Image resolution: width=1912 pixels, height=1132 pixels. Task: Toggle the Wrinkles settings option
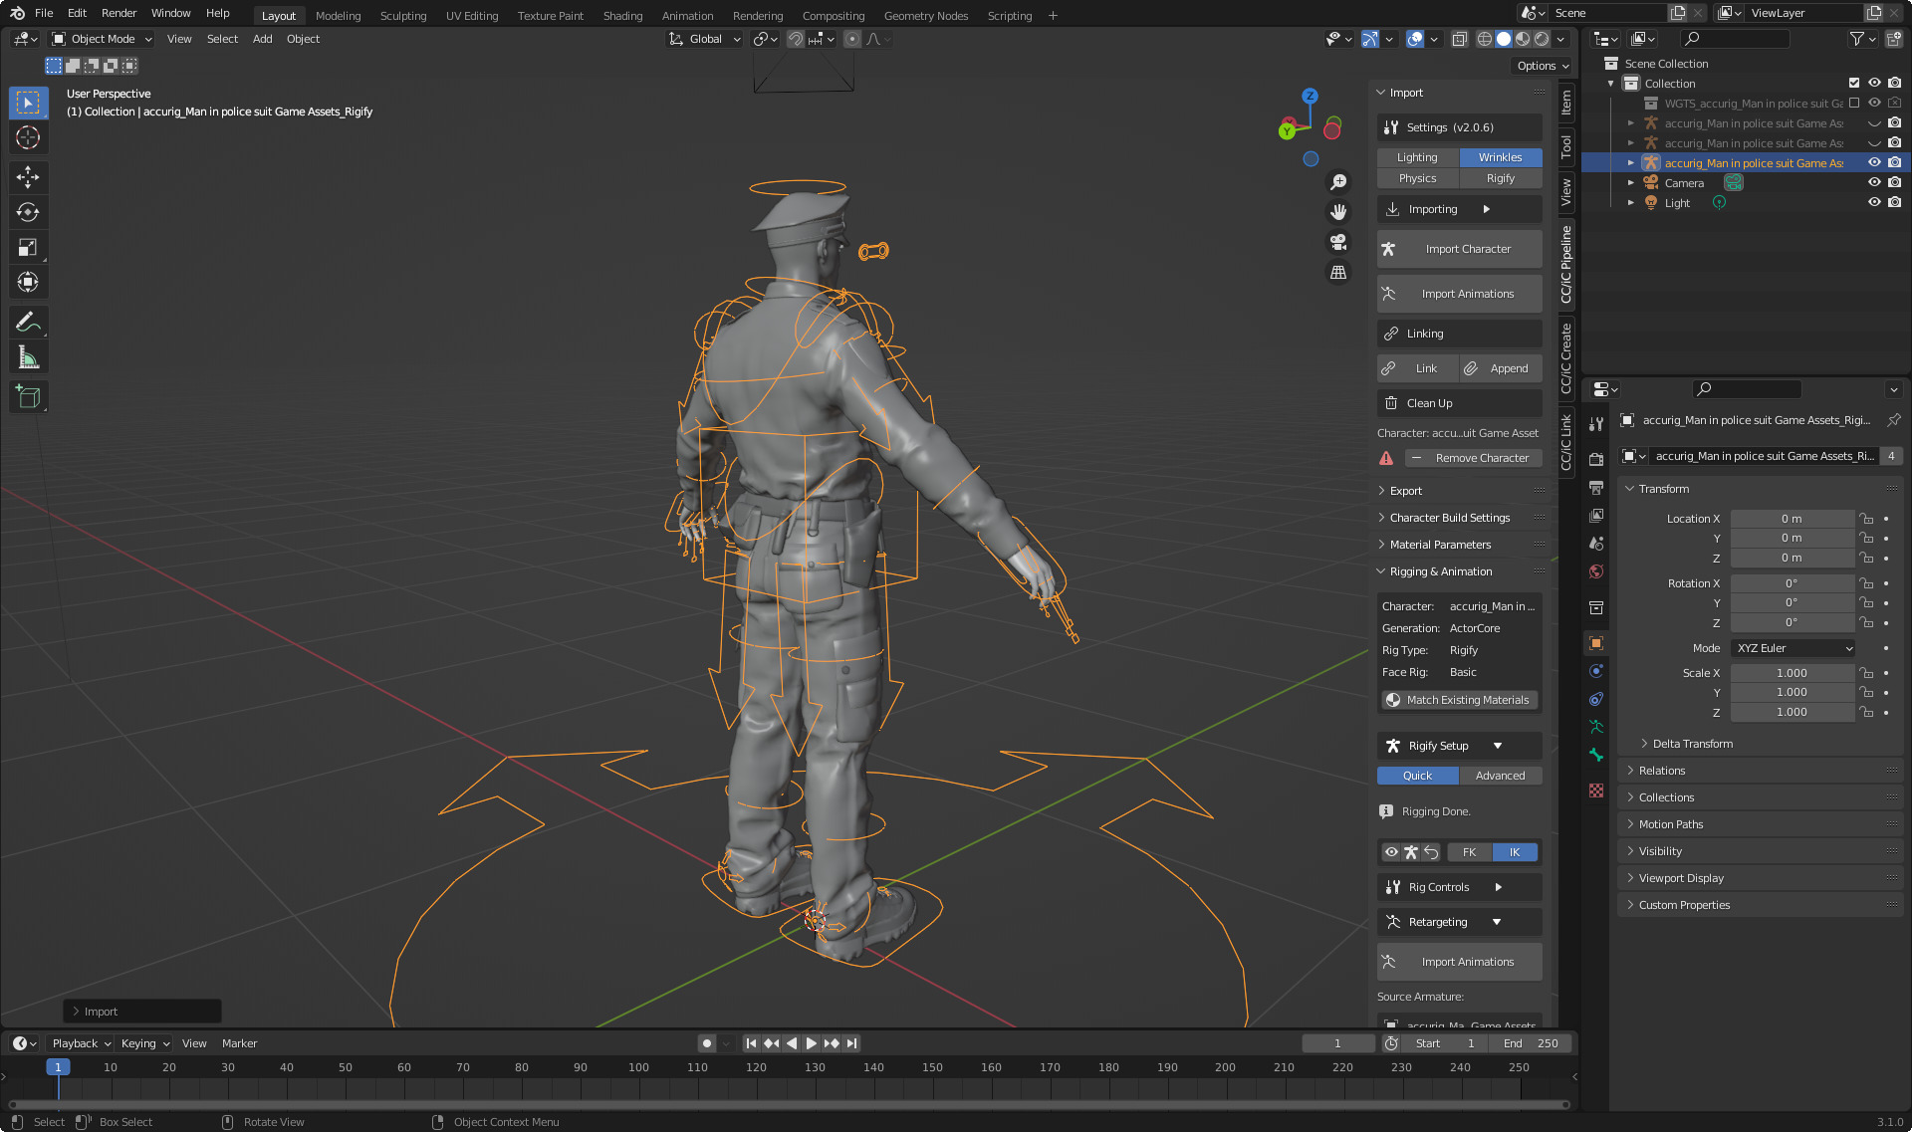[x=1501, y=157]
